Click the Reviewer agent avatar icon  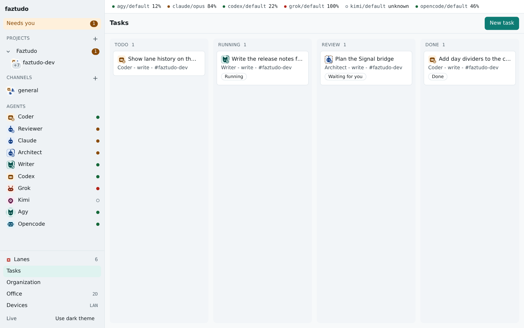click(11, 129)
